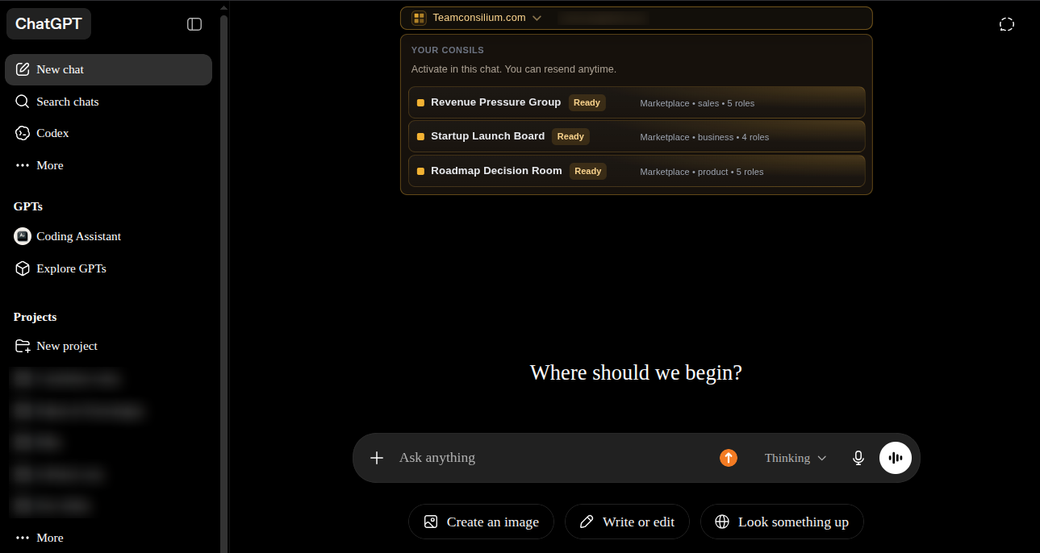Click the microphone dictate icon

point(858,458)
